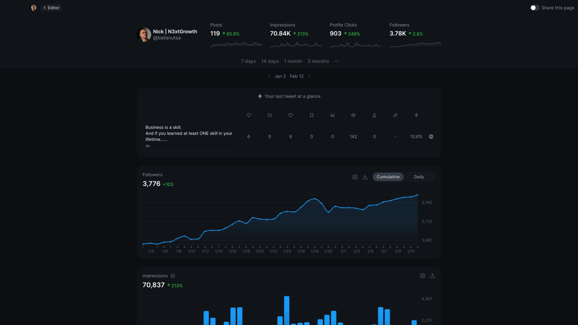Viewport: 578px width, 325px height.
Task: Download the Followers chart data
Action: coord(365,177)
